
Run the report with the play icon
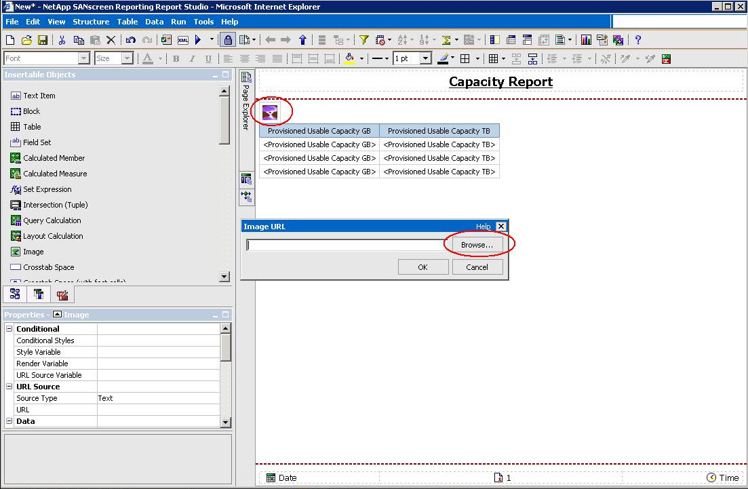(x=199, y=40)
